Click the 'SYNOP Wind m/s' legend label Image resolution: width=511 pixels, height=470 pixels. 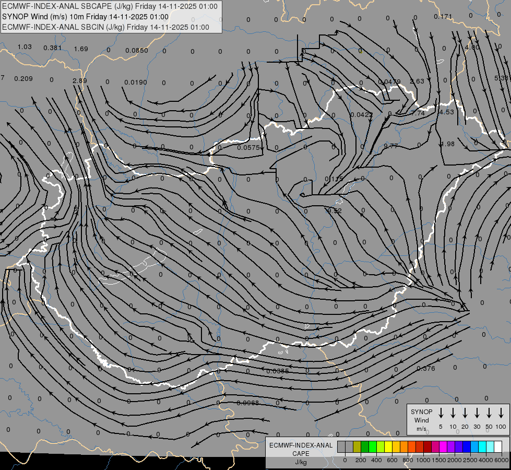[x=421, y=420]
